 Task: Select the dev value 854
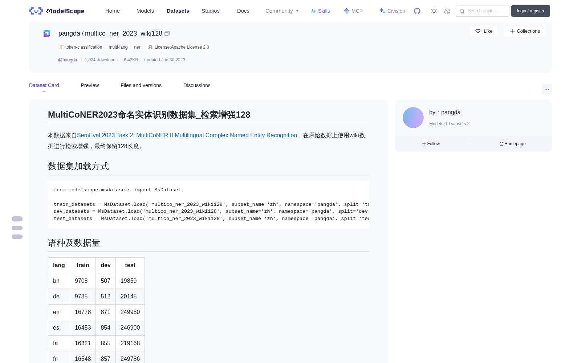click(106, 328)
